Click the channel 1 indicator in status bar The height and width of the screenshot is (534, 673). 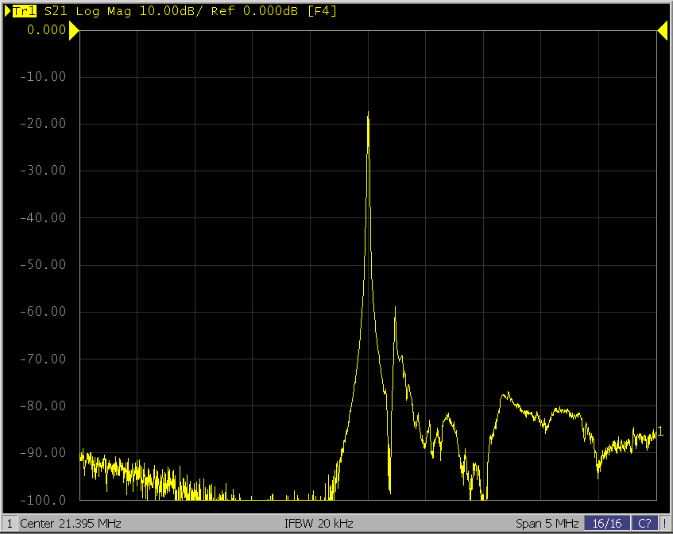[x=10, y=524]
